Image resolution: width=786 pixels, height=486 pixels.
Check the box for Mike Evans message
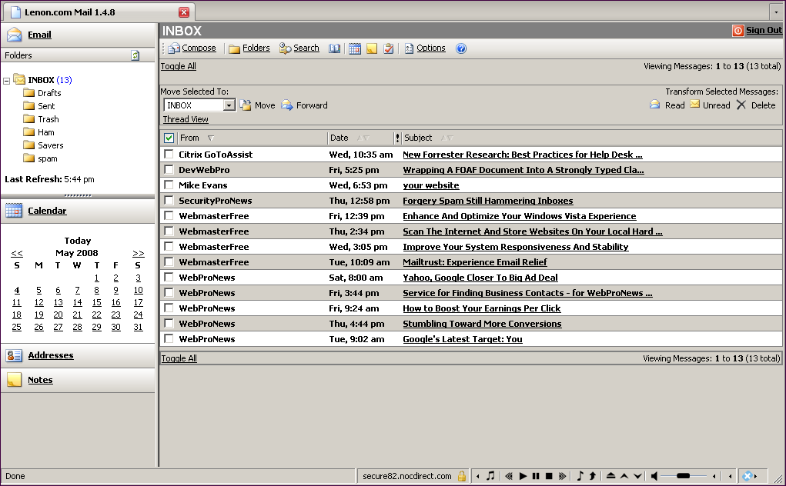coord(169,185)
